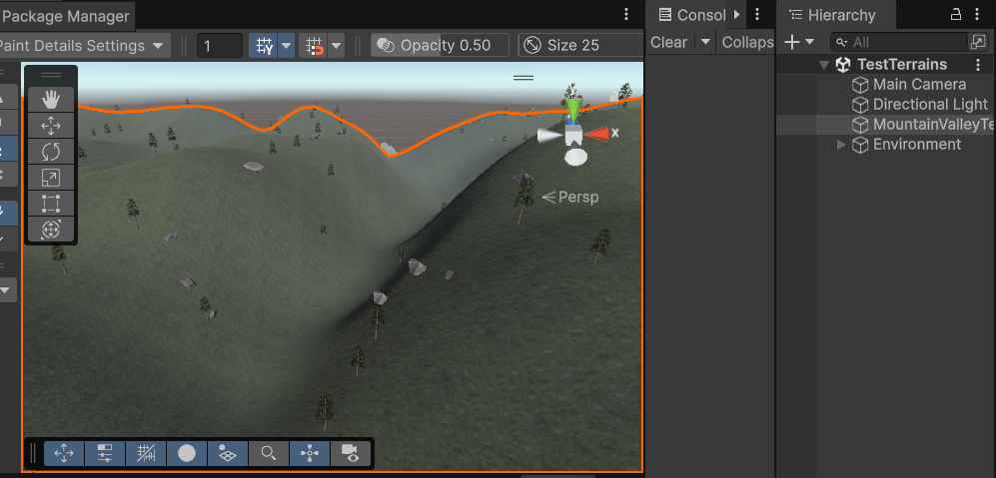Switch to the Package Manager tab
The height and width of the screenshot is (478, 996).
click(x=66, y=16)
